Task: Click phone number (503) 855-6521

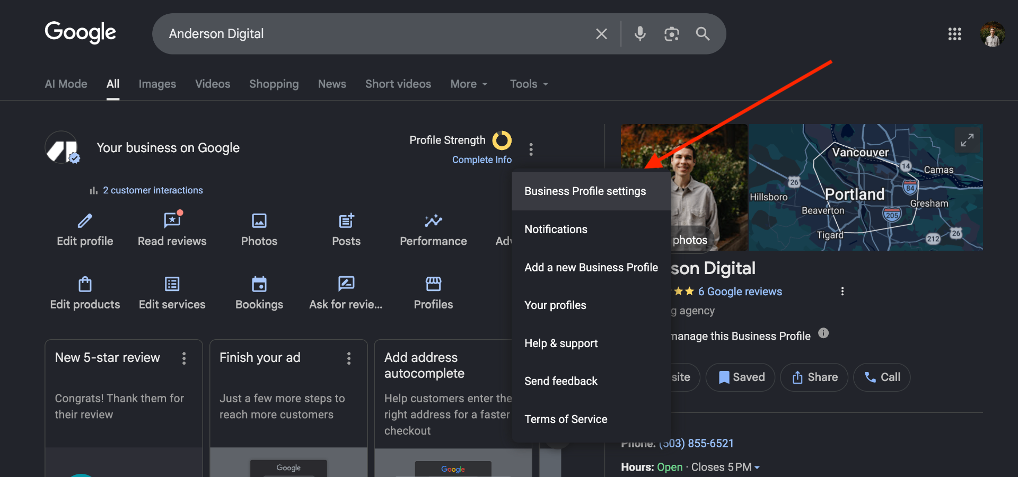Action: [x=696, y=444]
